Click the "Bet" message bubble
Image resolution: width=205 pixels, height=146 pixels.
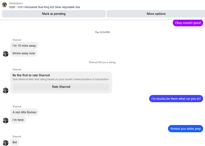[x=15, y=142]
